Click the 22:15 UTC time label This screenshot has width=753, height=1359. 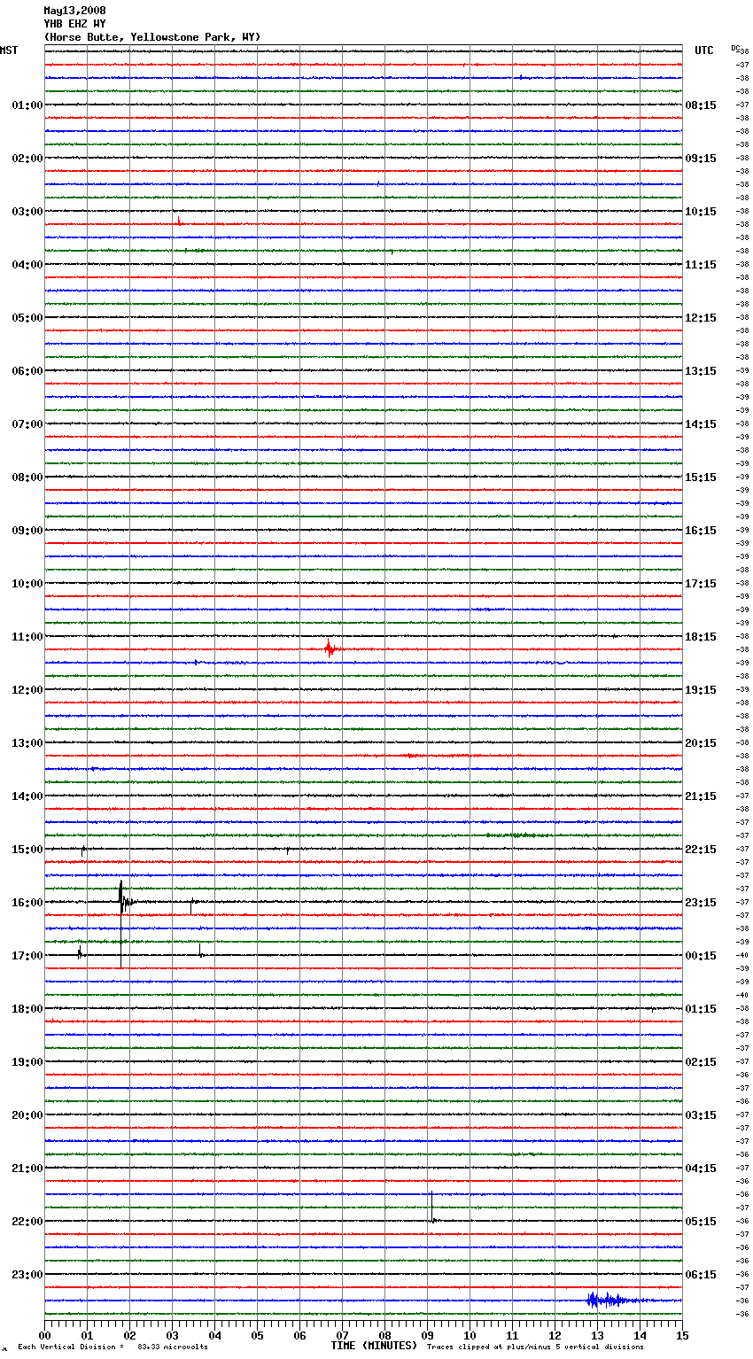[701, 850]
